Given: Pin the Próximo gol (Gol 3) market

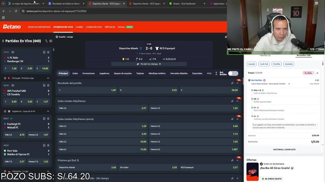Looking at the screenshot, I should tap(232, 160).
